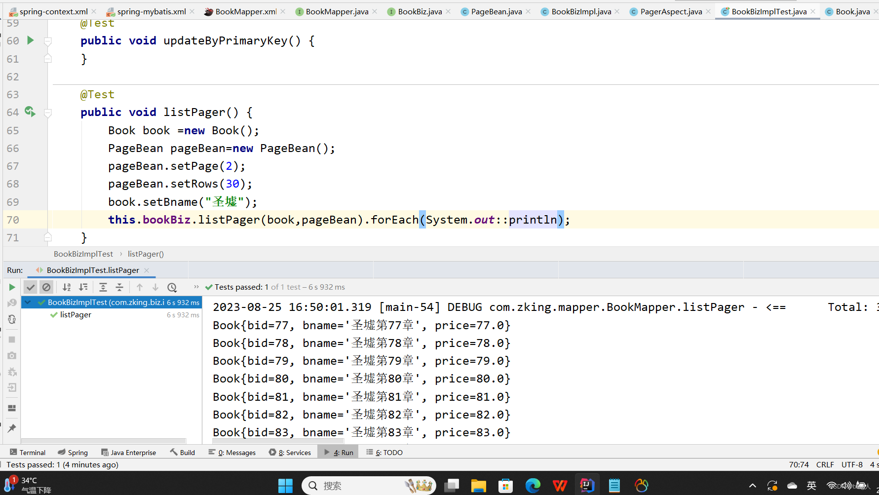Click the listPager gutter rerun icon
This screenshot has height=495, width=879.
click(30, 112)
